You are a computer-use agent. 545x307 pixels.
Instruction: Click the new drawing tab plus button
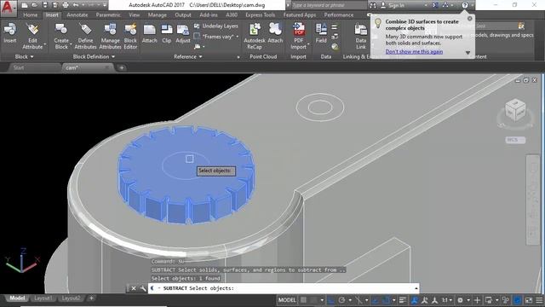pos(122,68)
